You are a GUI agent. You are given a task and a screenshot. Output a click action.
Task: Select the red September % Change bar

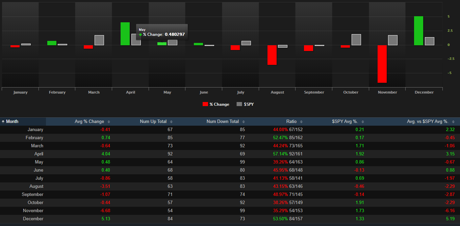coord(308,48)
